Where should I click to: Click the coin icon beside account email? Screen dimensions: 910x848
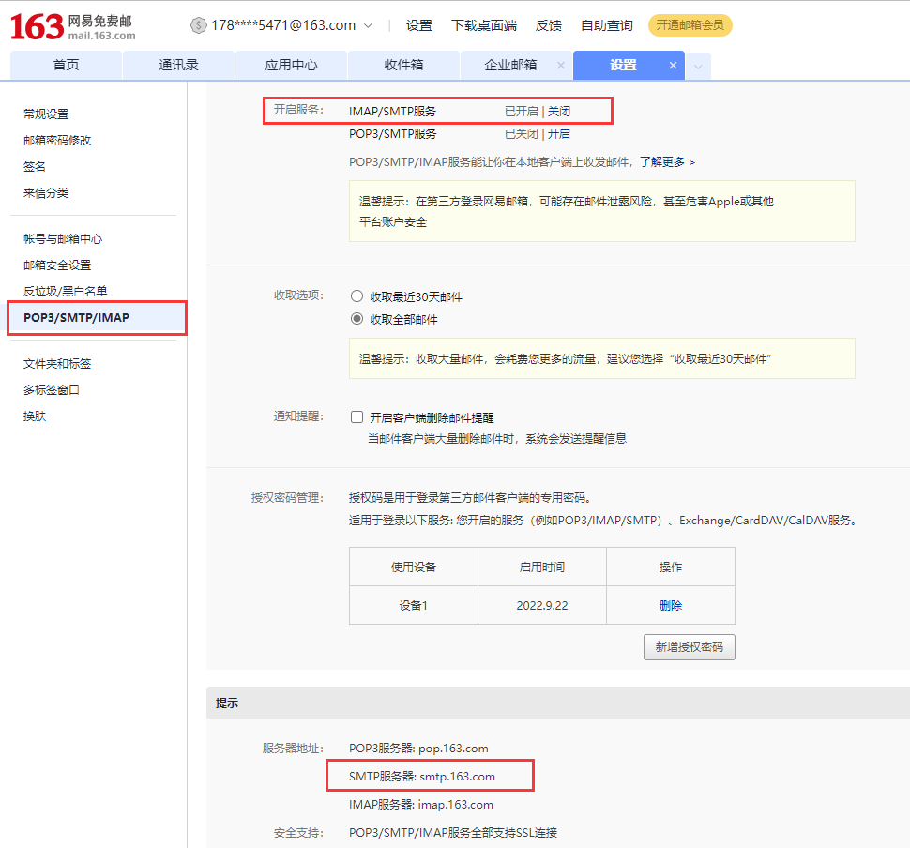tap(199, 25)
